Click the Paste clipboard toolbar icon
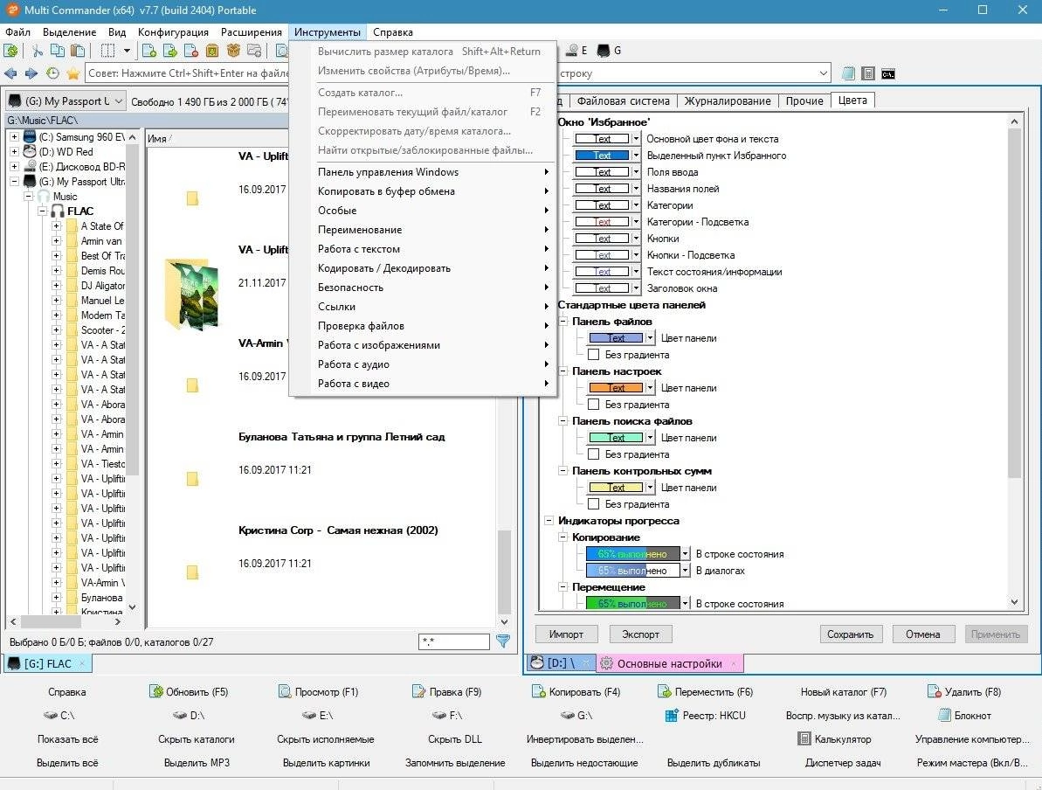Viewport: 1042px width, 790px height. (78, 51)
